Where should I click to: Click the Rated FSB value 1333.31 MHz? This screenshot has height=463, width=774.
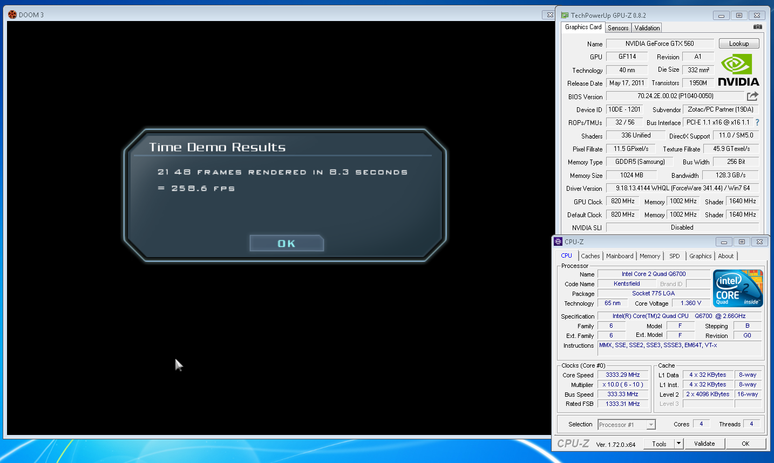coord(622,404)
